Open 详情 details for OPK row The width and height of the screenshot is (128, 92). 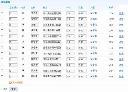point(121,59)
